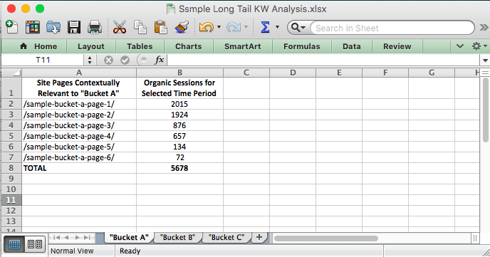Open the Formula Builder fx button

pos(159,60)
